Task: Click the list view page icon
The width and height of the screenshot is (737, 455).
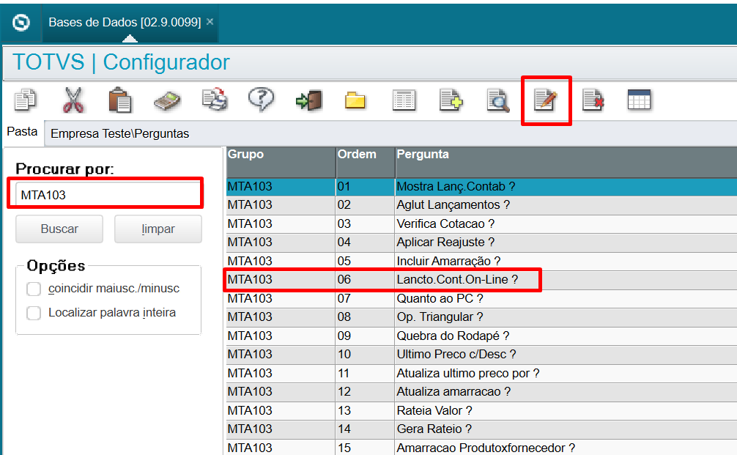Action: (404, 100)
